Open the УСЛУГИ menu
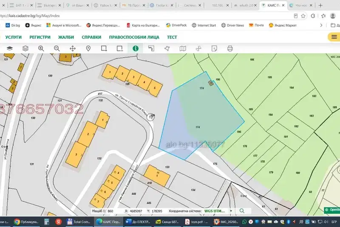This screenshot has width=340, height=227. 14,37
